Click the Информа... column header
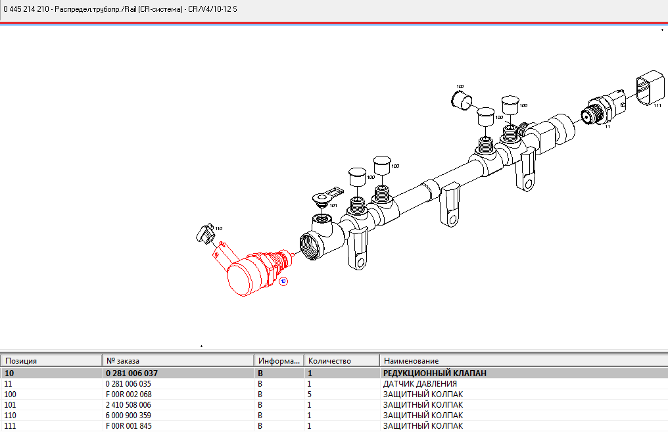Screen dimensions: 668x432 tap(279, 361)
